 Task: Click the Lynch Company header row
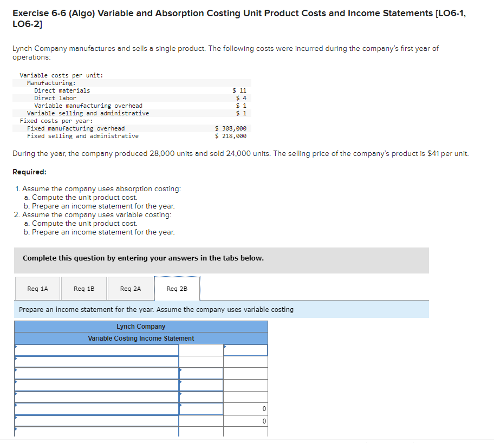pyautogui.click(x=141, y=326)
